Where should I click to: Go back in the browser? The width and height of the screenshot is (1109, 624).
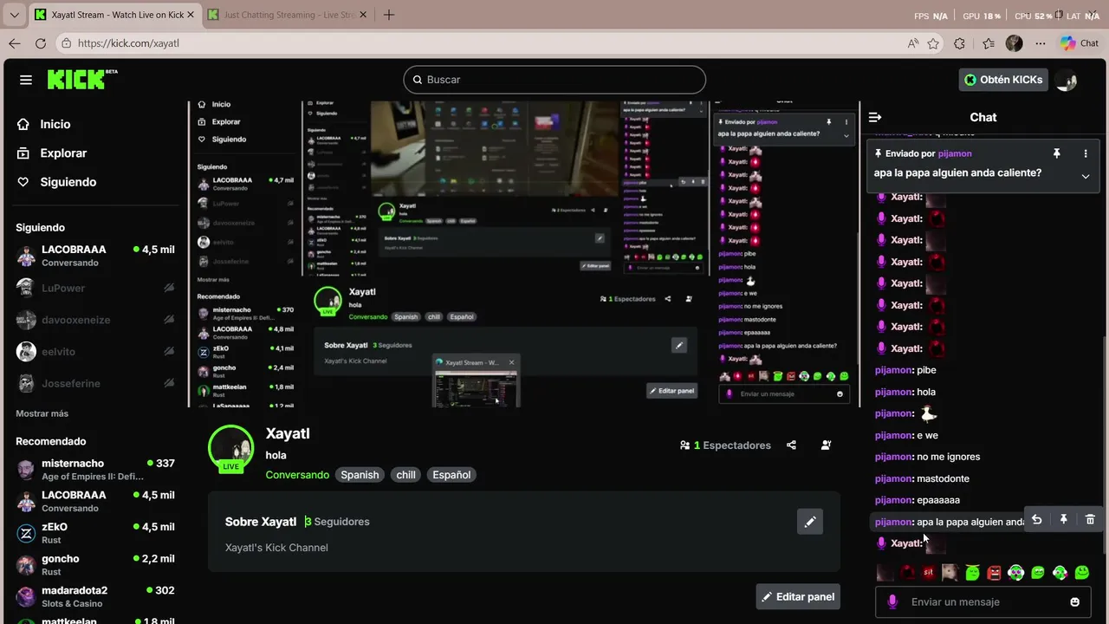(14, 43)
